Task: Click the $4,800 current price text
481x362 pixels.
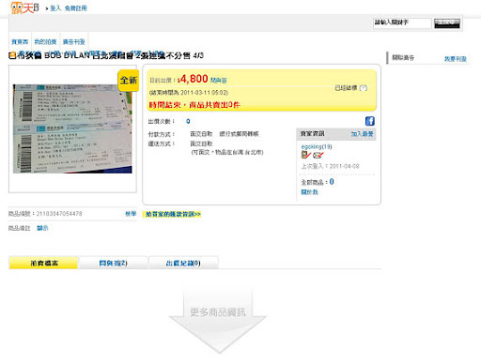Action: (x=193, y=79)
